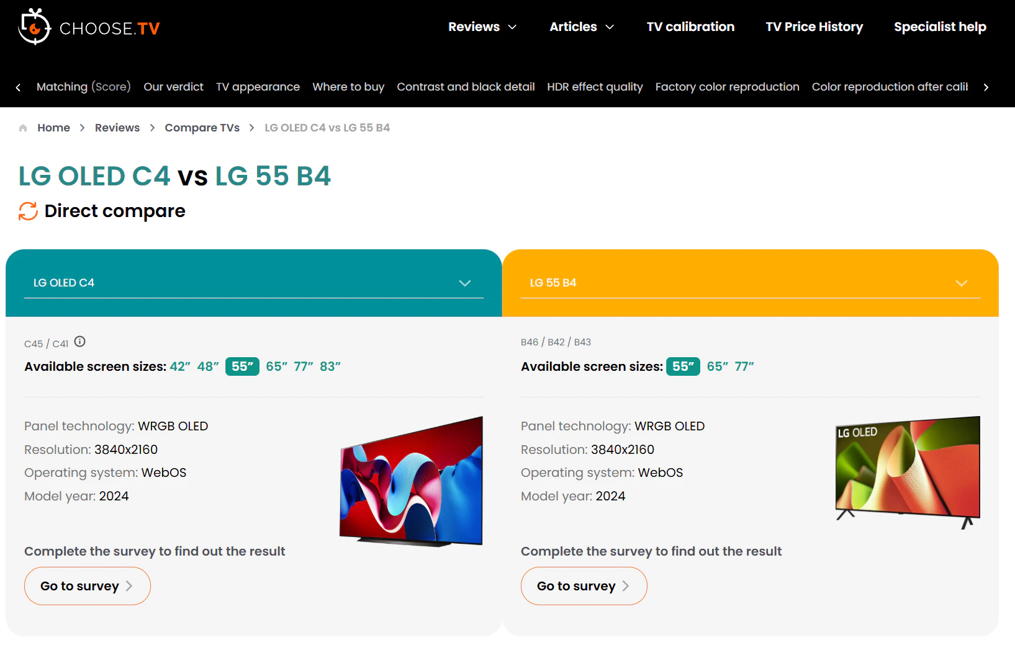This screenshot has width=1015, height=648.
Task: Select 65" size for LG OLED C4
Action: click(277, 366)
